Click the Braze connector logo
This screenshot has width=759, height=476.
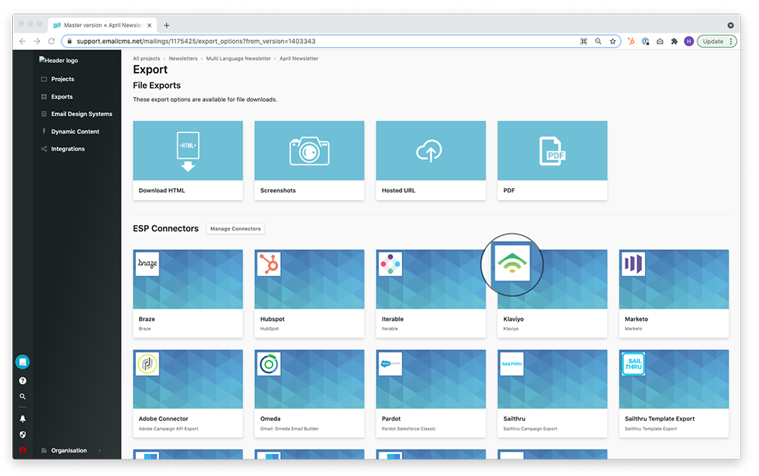point(148,264)
